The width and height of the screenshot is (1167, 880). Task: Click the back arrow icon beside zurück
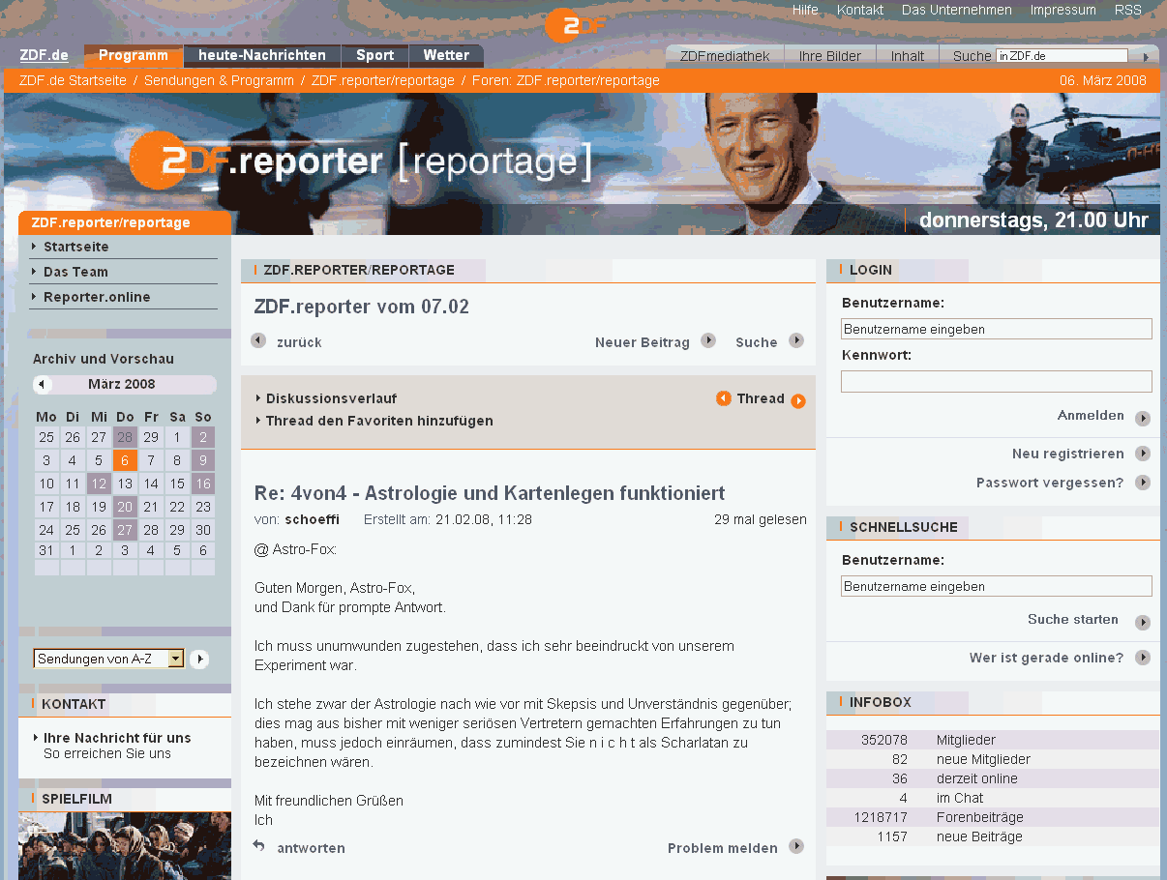click(258, 340)
